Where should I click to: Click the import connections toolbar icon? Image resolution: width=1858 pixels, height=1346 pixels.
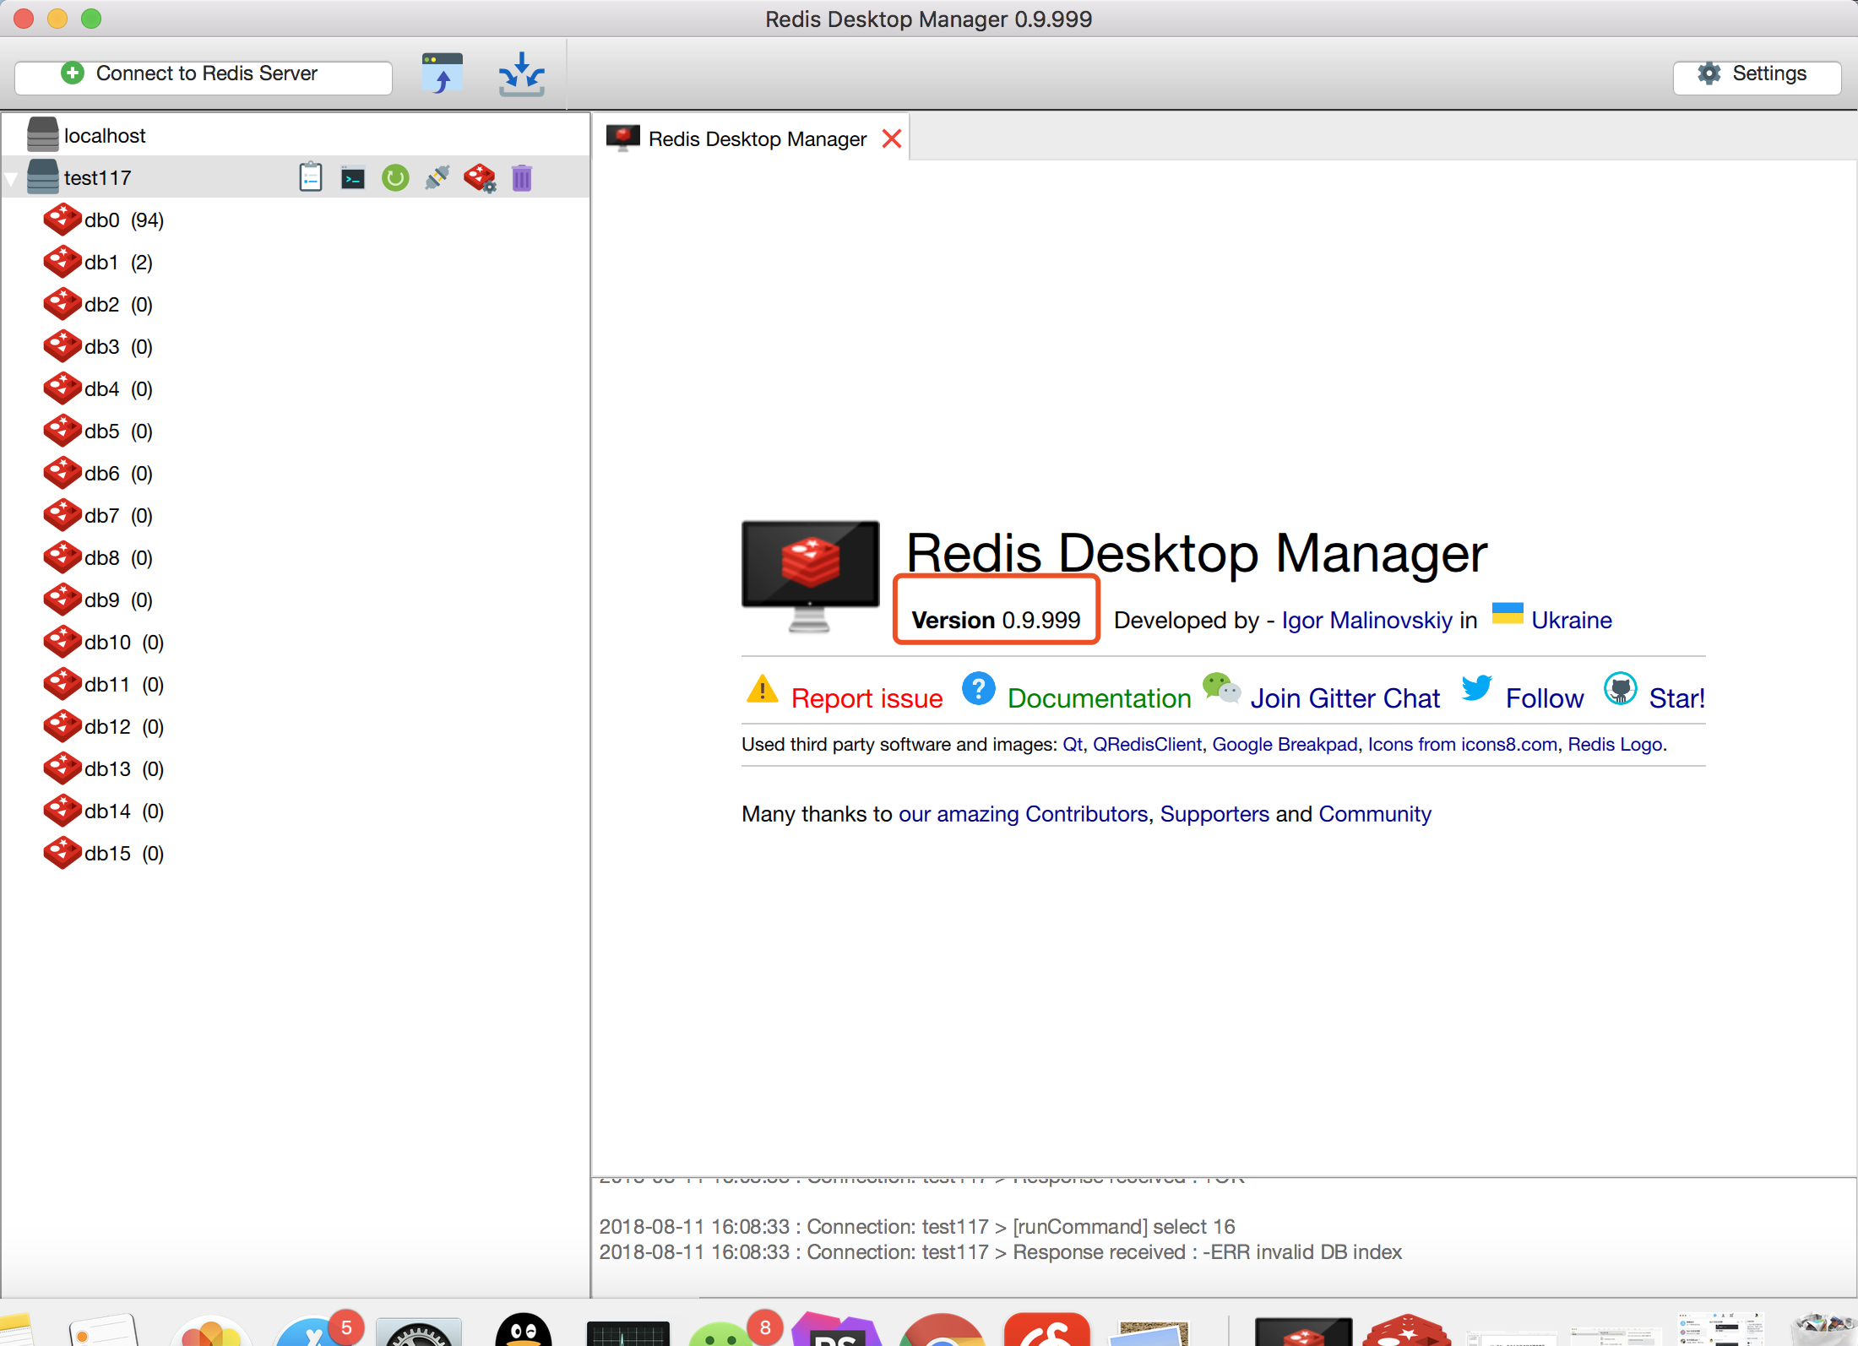point(442,74)
